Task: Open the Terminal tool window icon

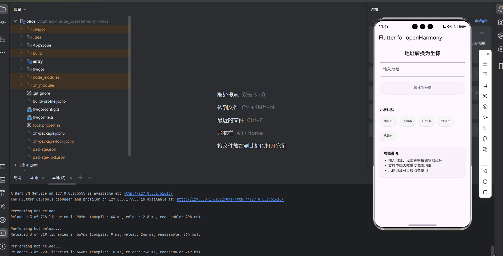Action: [3, 233]
